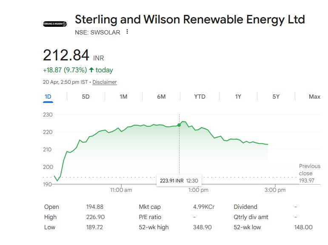Click the 223.91 INR price tooltip

click(179, 180)
